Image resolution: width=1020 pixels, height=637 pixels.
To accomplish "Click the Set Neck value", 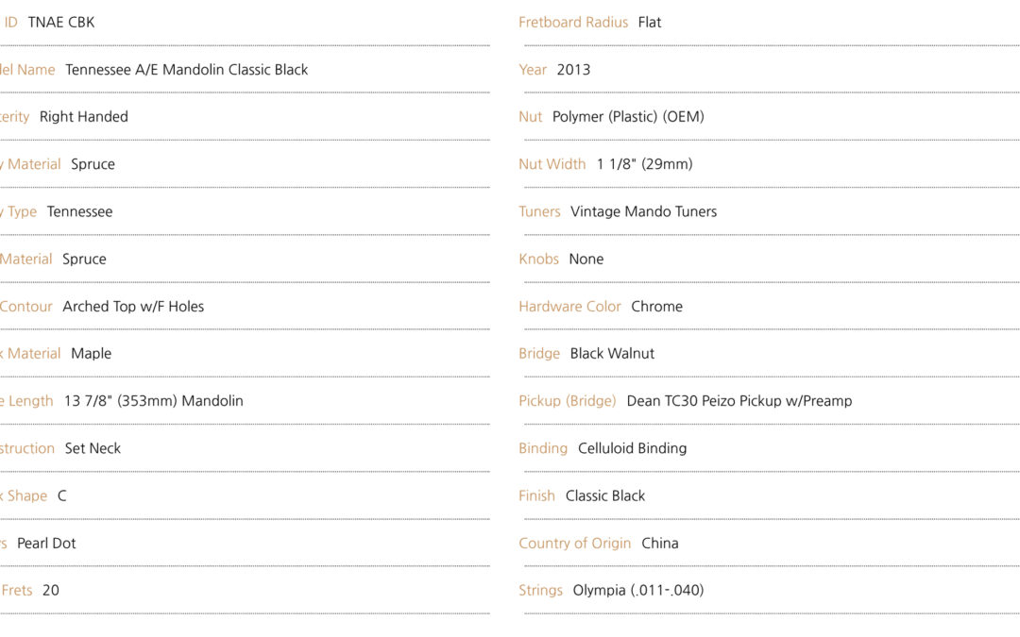I will [93, 448].
